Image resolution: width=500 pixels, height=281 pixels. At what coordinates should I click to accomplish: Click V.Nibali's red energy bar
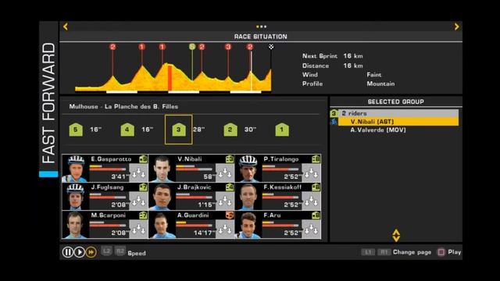pos(195,170)
